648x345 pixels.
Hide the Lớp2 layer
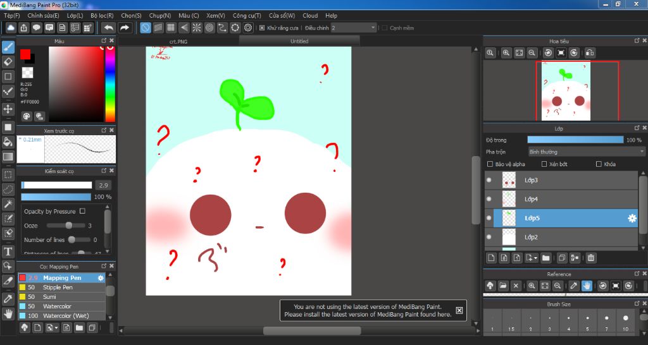[x=489, y=238]
